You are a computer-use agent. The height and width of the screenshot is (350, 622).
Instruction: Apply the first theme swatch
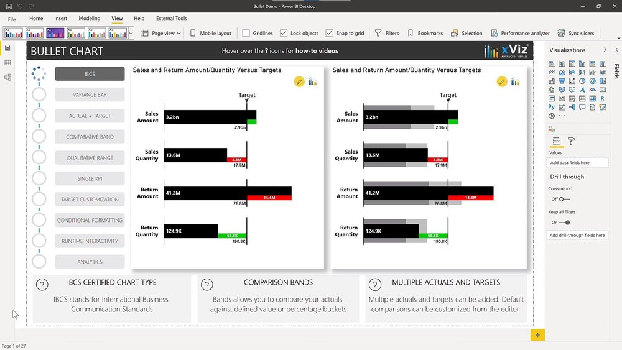[x=14, y=33]
